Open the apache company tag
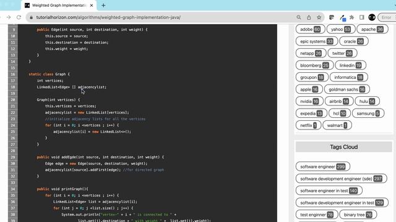 point(372,29)
